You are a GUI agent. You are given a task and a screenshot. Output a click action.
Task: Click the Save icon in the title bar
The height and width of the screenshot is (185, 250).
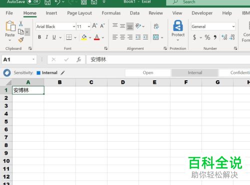[x=47, y=2]
